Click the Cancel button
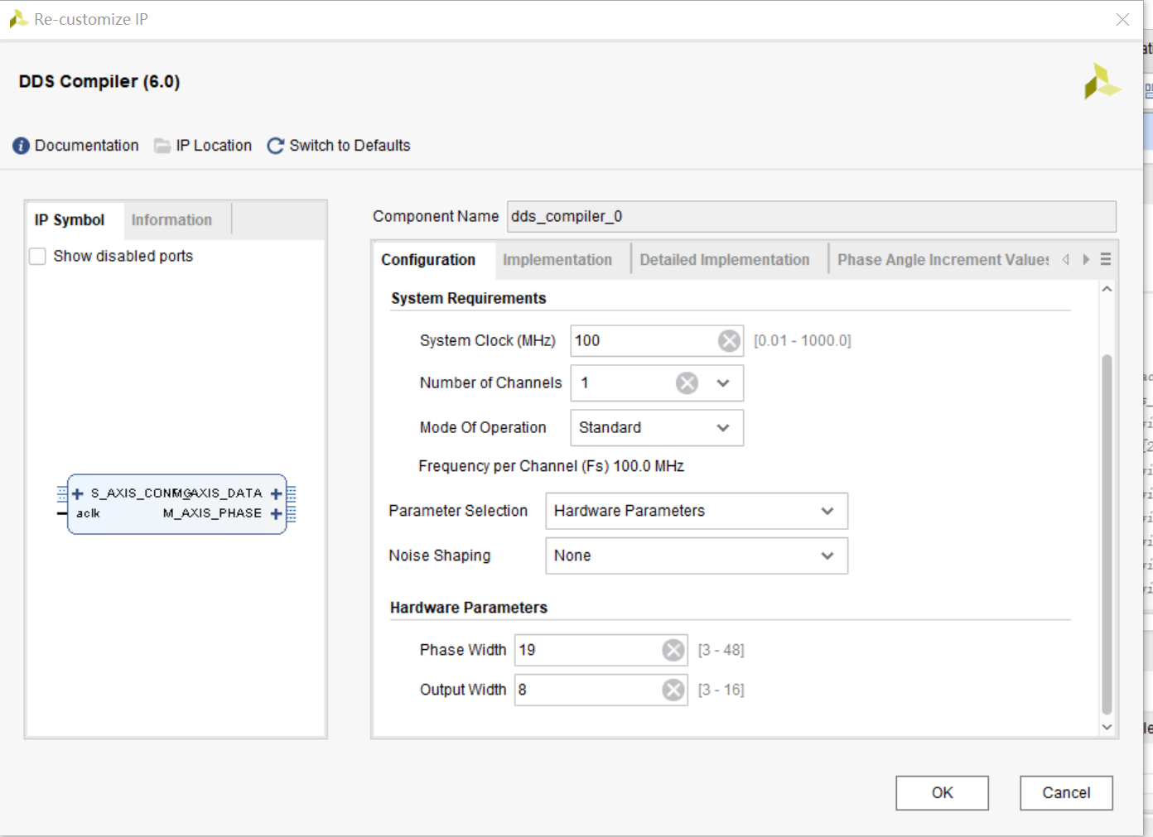 point(1066,793)
